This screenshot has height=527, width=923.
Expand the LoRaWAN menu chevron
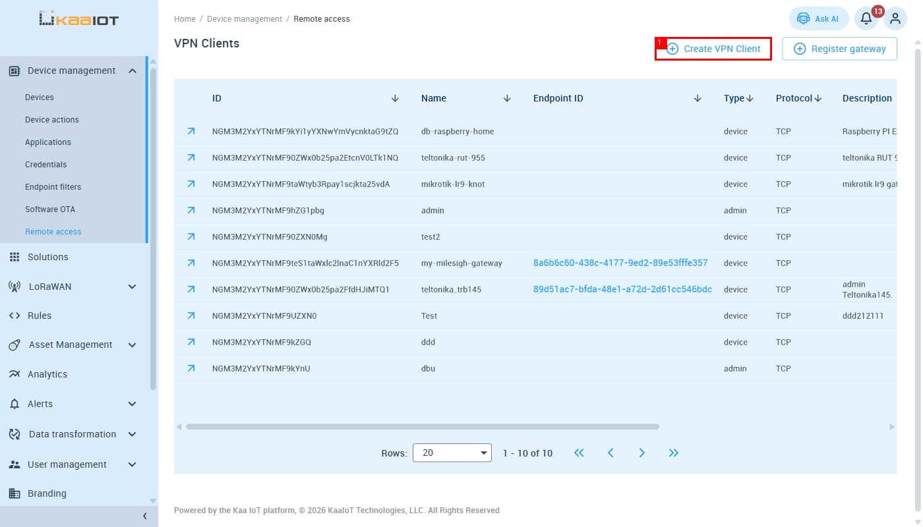click(133, 287)
